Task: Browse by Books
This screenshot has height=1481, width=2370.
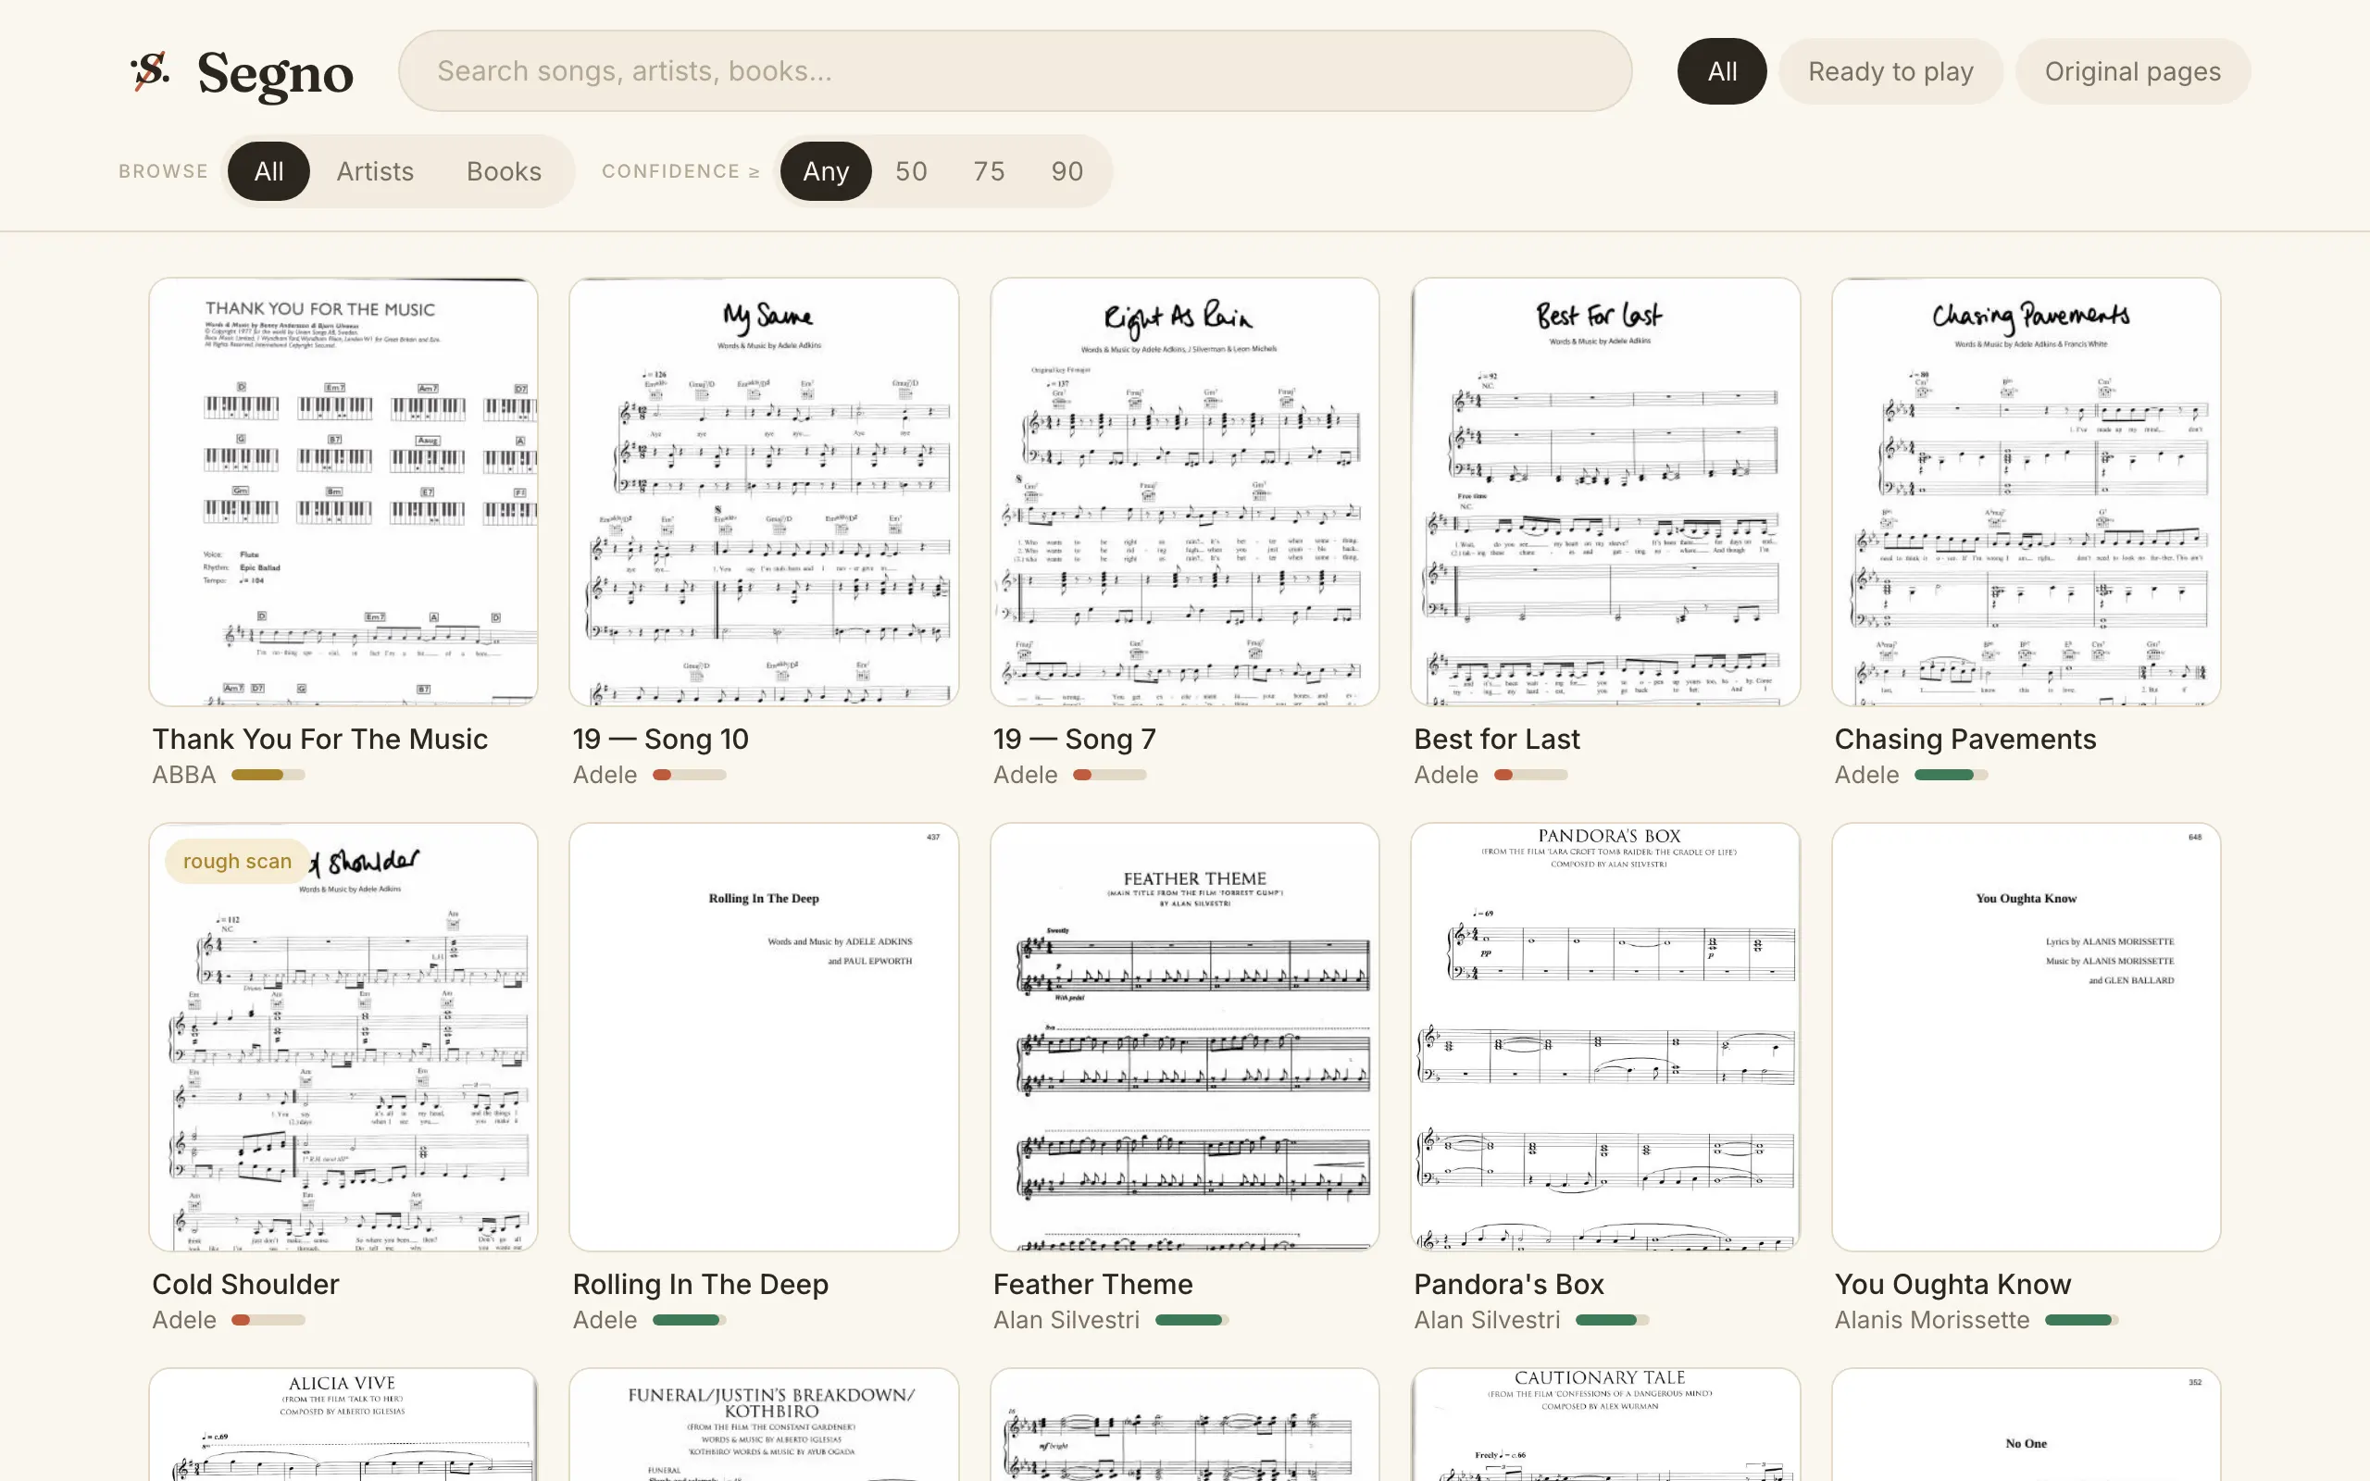Action: 504,171
